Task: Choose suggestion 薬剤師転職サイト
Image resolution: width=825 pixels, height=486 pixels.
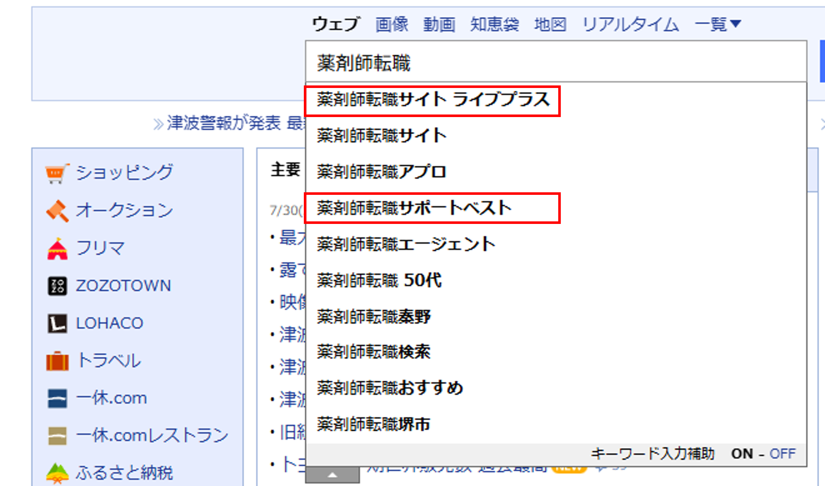Action: click(556, 136)
